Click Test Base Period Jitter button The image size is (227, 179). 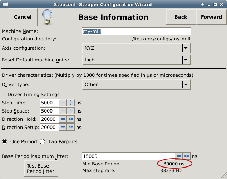(x=41, y=169)
